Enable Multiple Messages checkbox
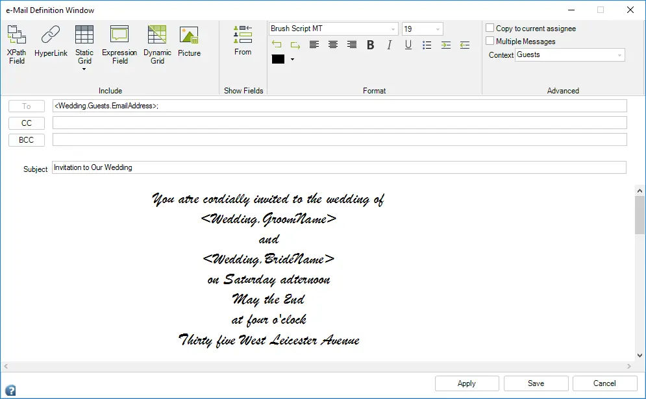 490,41
